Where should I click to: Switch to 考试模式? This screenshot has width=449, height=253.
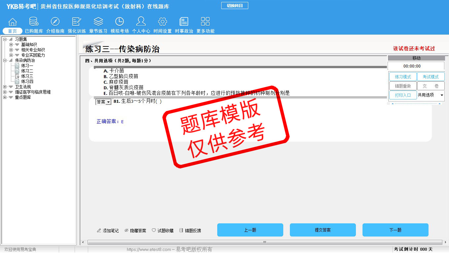pos(431,77)
